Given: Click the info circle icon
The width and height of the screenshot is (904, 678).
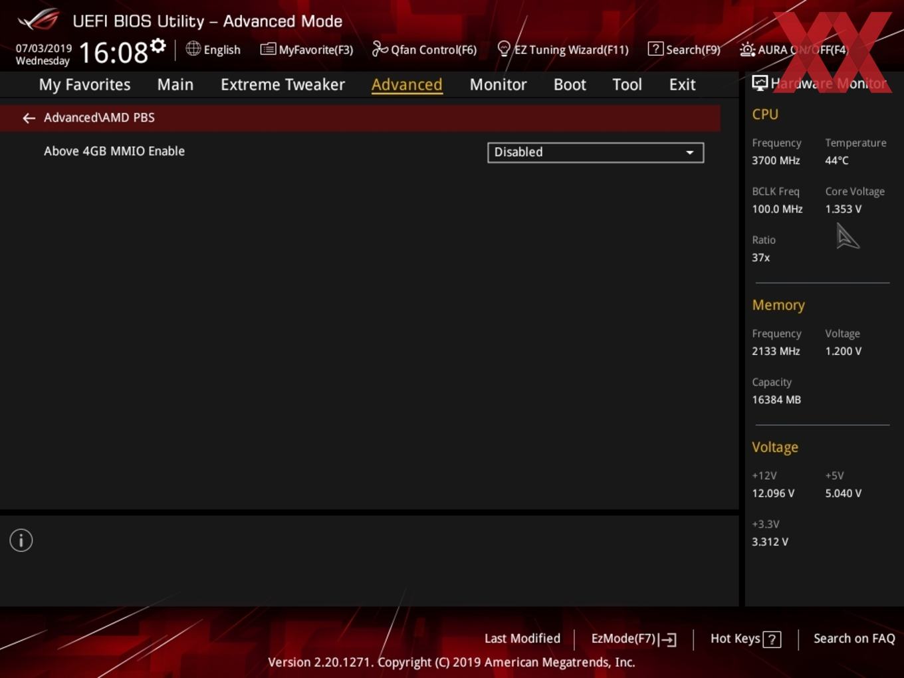Looking at the screenshot, I should coord(21,540).
